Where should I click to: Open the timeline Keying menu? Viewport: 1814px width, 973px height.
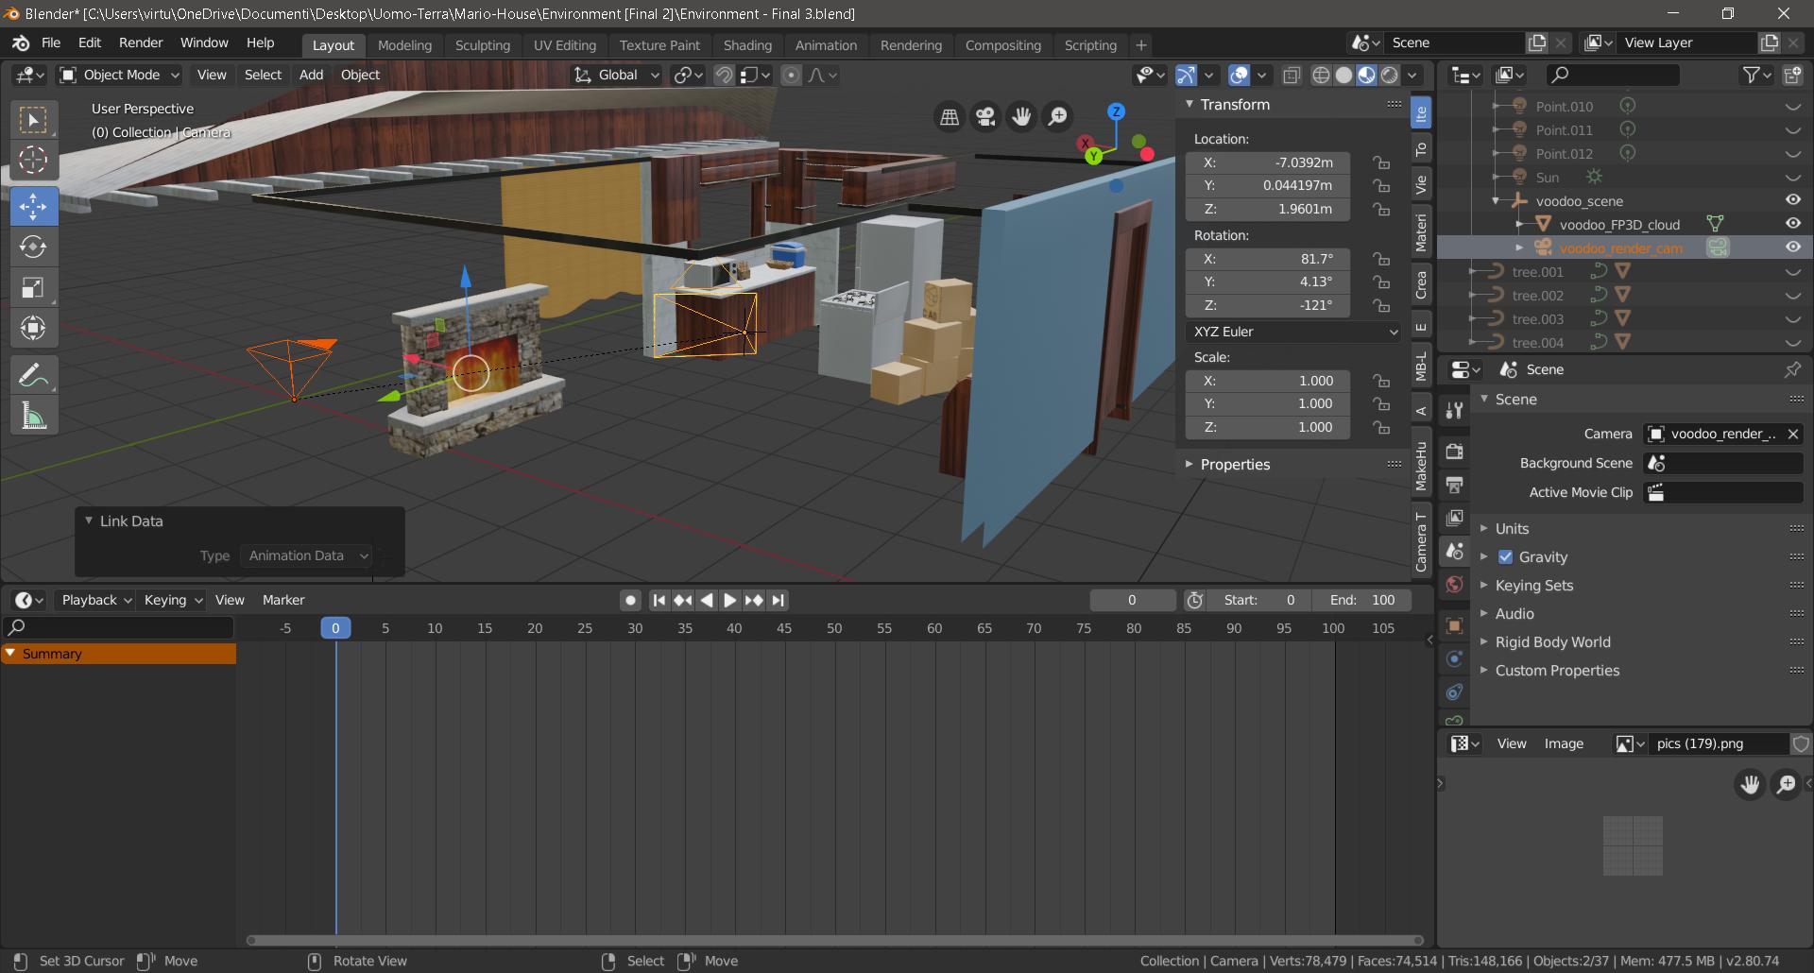click(172, 600)
